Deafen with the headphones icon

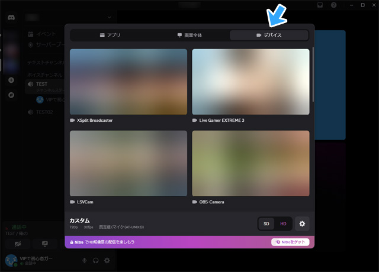pyautogui.click(x=96, y=260)
